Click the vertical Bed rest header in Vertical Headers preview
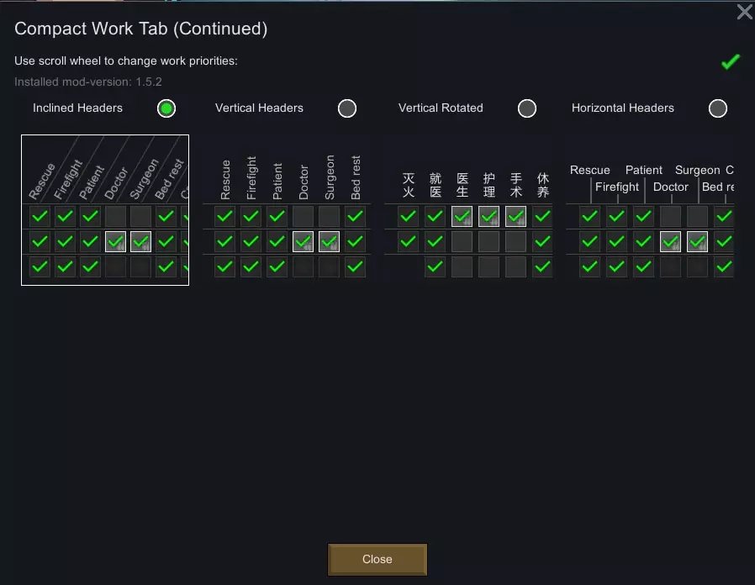This screenshot has width=755, height=585. coord(356,177)
